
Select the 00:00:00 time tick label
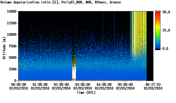19,86
